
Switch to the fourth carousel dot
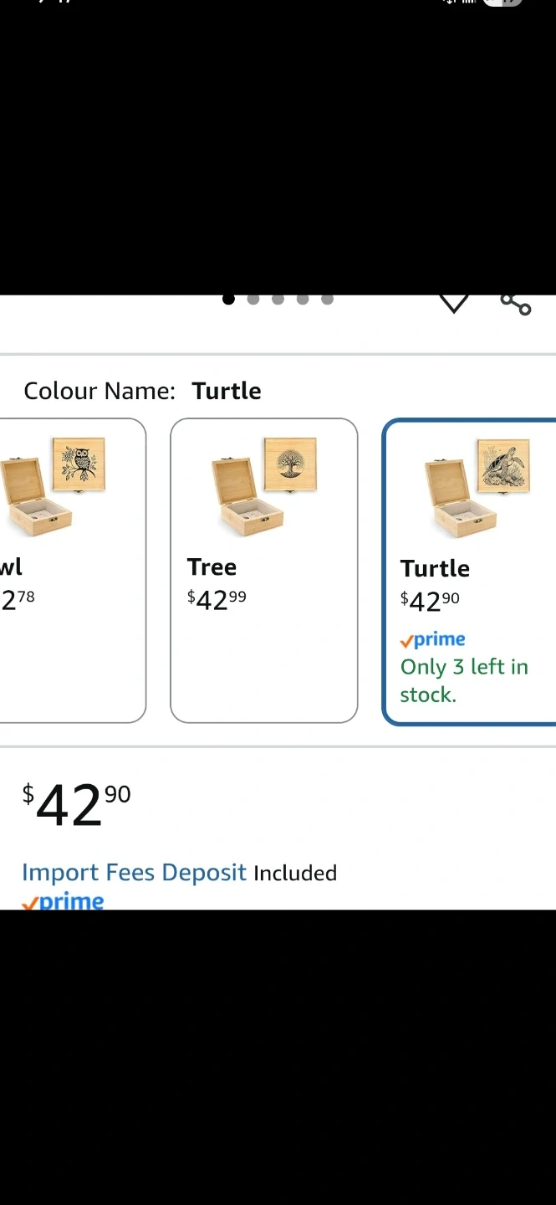pos(303,299)
